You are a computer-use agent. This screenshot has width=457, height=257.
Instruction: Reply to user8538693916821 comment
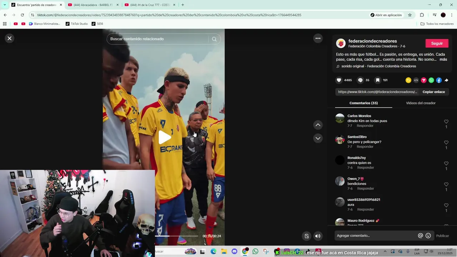pyautogui.click(x=366, y=210)
